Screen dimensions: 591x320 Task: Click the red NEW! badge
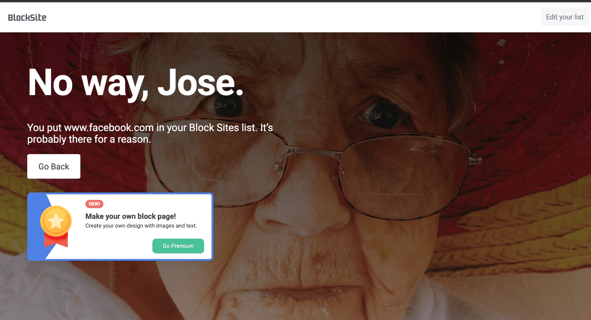point(94,204)
